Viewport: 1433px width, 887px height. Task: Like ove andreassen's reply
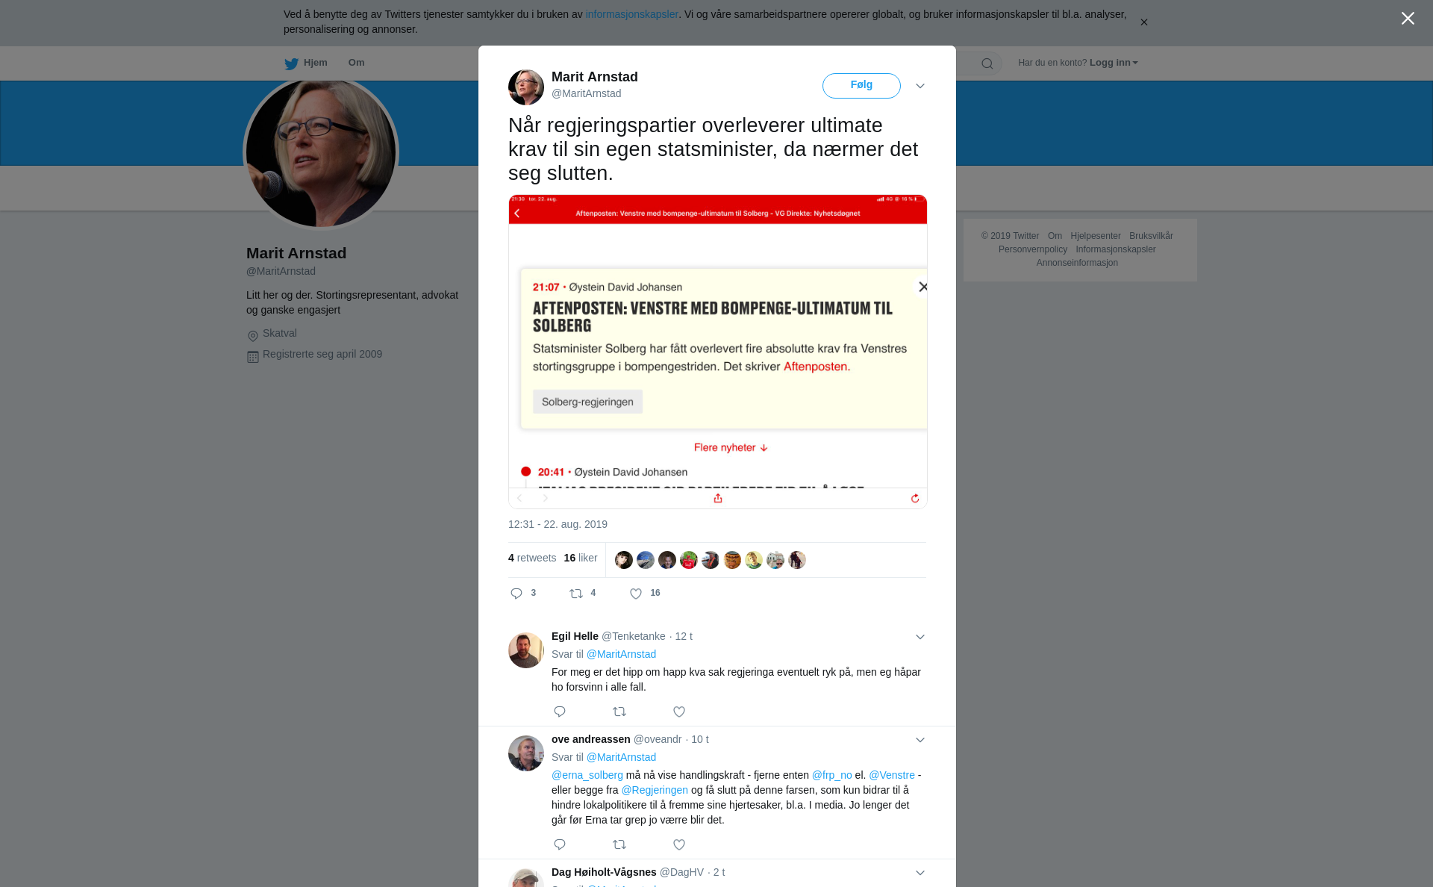point(679,844)
